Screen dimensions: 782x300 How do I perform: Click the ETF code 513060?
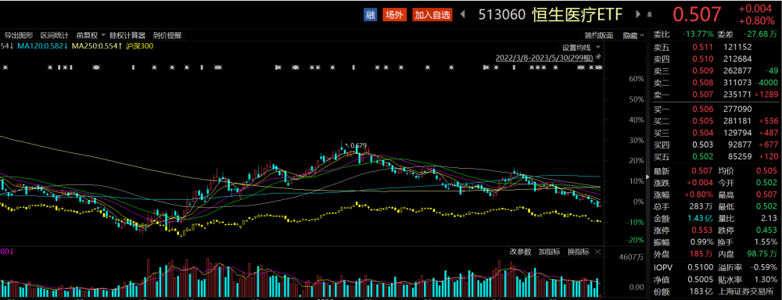(x=502, y=15)
